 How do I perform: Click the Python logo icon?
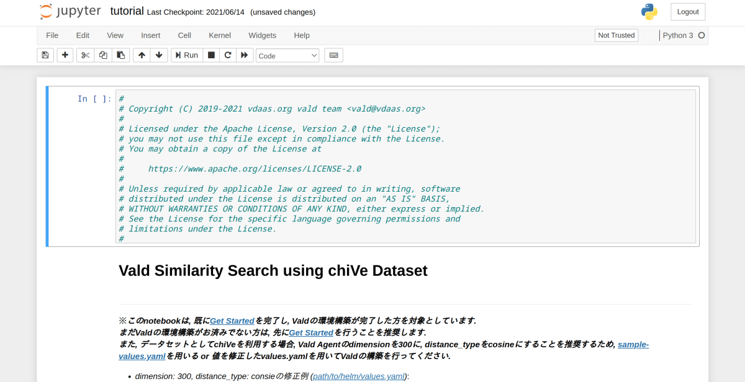point(649,12)
